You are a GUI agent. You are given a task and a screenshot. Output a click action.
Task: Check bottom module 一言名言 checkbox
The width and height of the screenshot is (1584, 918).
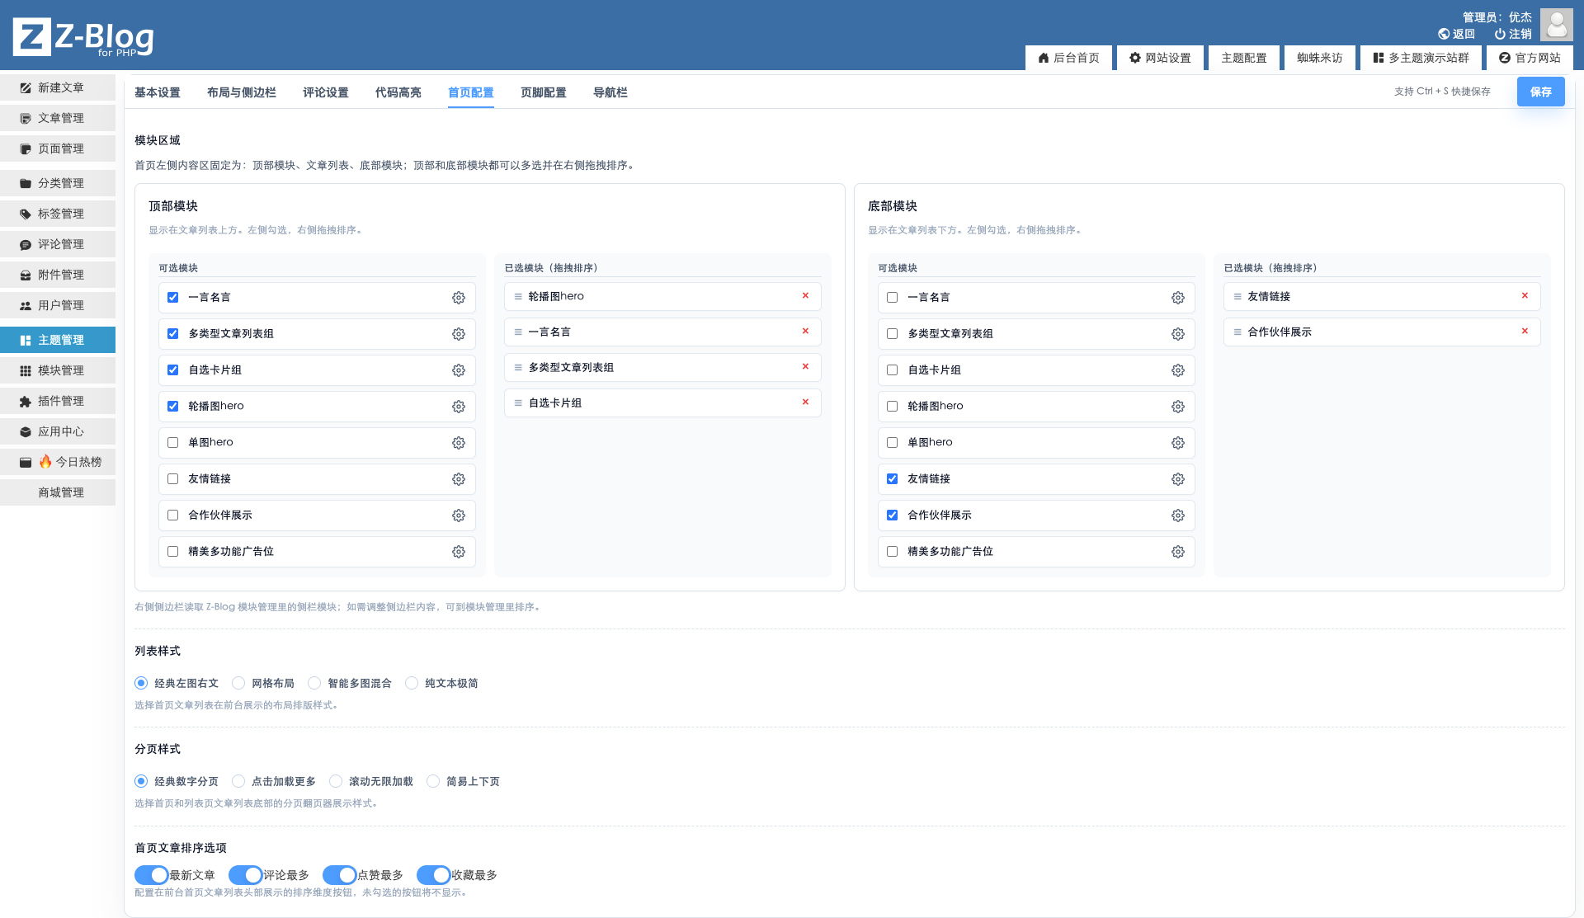[x=893, y=297]
